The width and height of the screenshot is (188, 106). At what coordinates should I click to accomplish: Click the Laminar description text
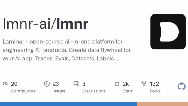[x=67, y=50]
